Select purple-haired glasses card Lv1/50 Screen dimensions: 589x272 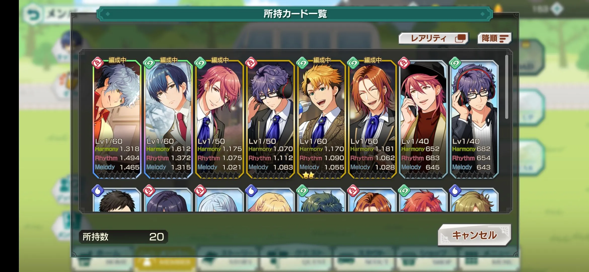coord(271,119)
